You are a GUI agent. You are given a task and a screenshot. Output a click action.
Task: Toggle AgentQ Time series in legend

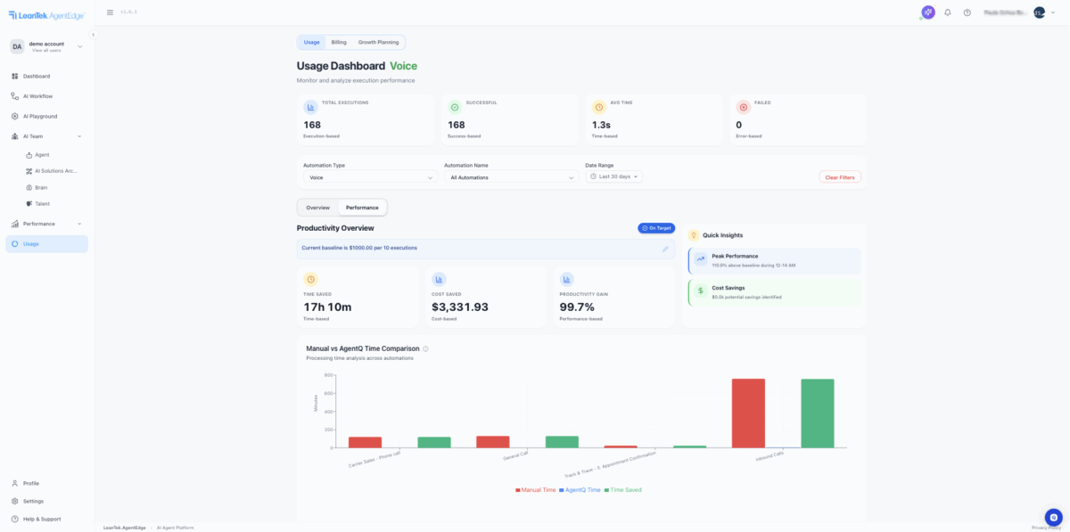[x=581, y=490]
